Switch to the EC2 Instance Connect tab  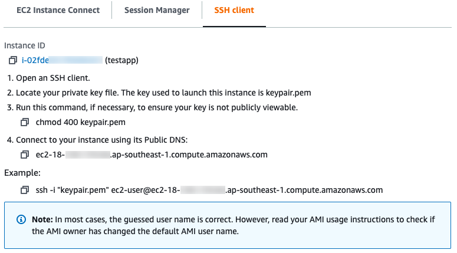click(58, 10)
